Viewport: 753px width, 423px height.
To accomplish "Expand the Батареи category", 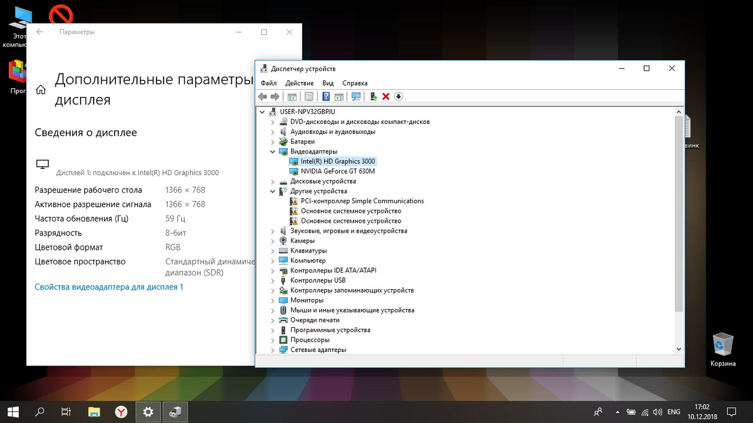I will point(272,142).
